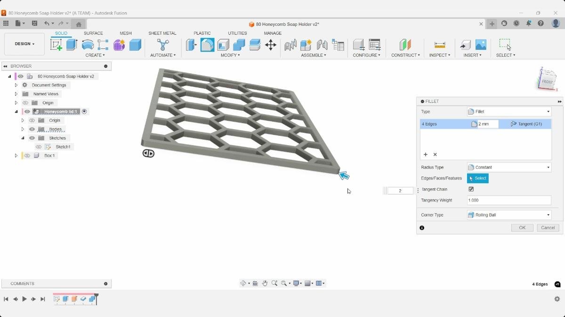Open the Automate tool icon
The width and height of the screenshot is (565, 317).
click(163, 45)
